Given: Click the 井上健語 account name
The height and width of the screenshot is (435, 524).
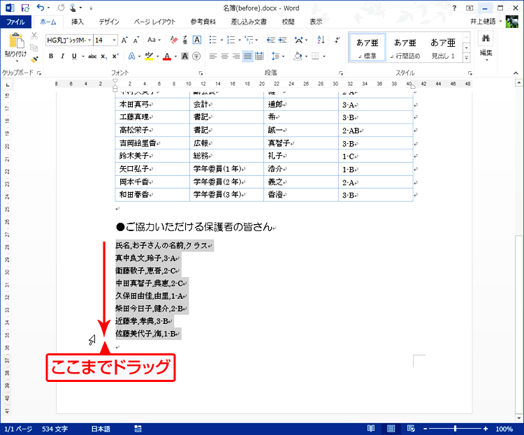Looking at the screenshot, I should point(483,22).
